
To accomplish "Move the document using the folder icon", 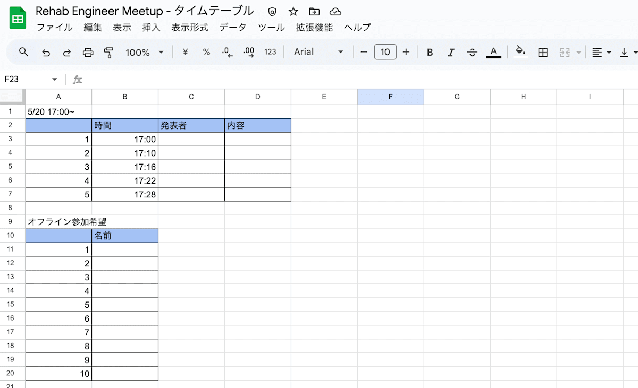I will pyautogui.click(x=314, y=12).
